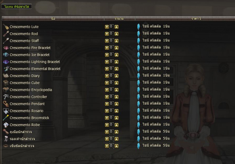Select the Crescemento Rod icon
Screen dimensions: 235x164
pyautogui.click(x=6, y=34)
